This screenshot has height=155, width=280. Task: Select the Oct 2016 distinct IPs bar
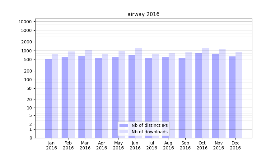pos(198,95)
